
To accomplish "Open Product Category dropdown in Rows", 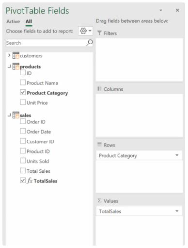I will click(x=177, y=155).
